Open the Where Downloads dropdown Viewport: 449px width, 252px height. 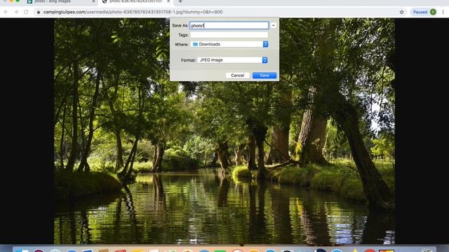coord(230,44)
